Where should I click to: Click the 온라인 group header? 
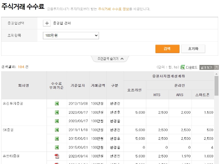pos(180,85)
